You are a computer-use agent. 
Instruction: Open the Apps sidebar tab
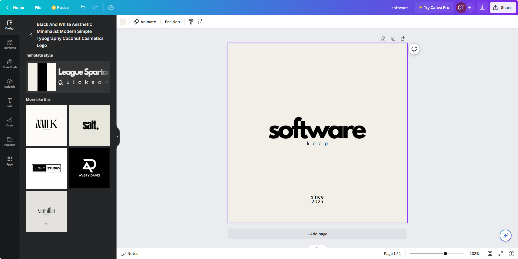[x=10, y=161]
